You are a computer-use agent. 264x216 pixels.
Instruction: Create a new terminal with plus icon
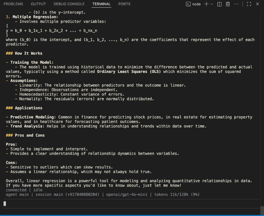[x=206, y=4]
